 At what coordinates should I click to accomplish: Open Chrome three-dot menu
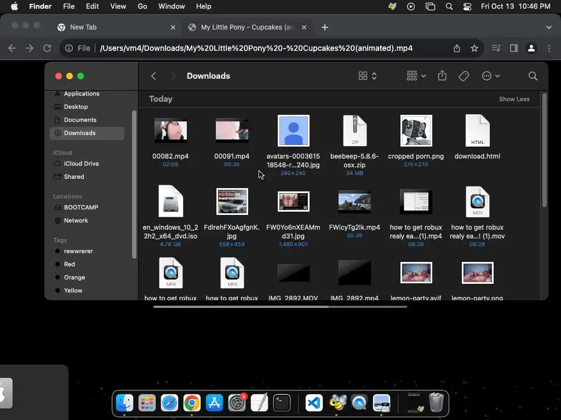tap(549, 48)
